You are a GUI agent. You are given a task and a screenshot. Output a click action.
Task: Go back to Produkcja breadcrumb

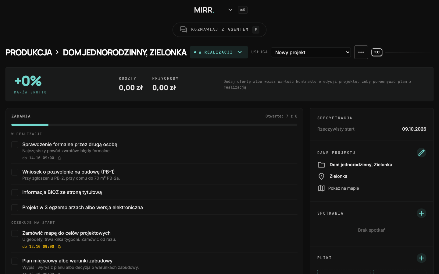[29, 52]
